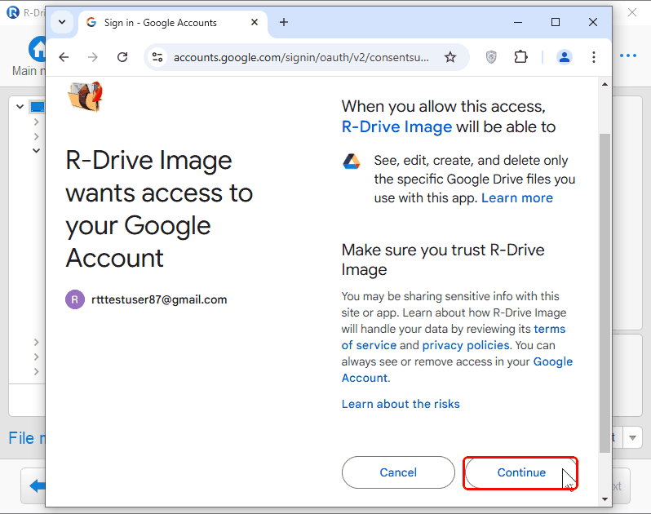Click the R-Drive Image Back arrow button
This screenshot has width=651, height=514.
(34, 485)
